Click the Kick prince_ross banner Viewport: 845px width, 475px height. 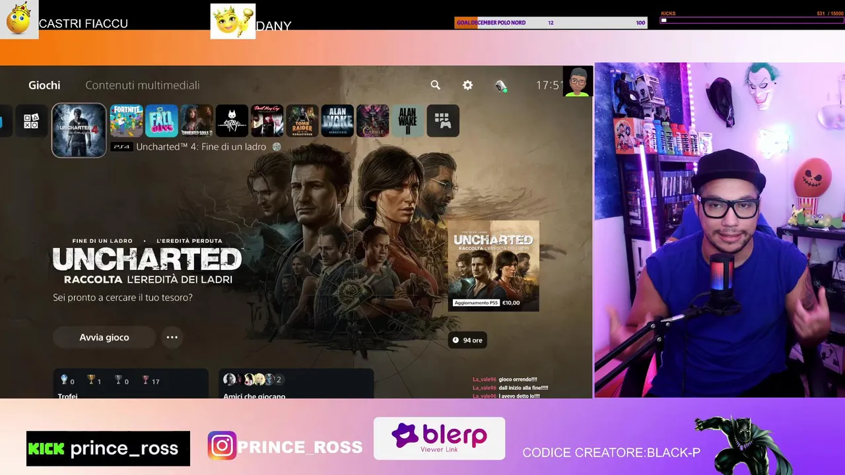(x=108, y=449)
